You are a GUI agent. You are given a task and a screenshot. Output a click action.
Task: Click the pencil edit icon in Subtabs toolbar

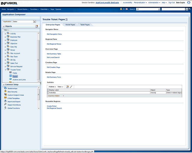click(71, 87)
